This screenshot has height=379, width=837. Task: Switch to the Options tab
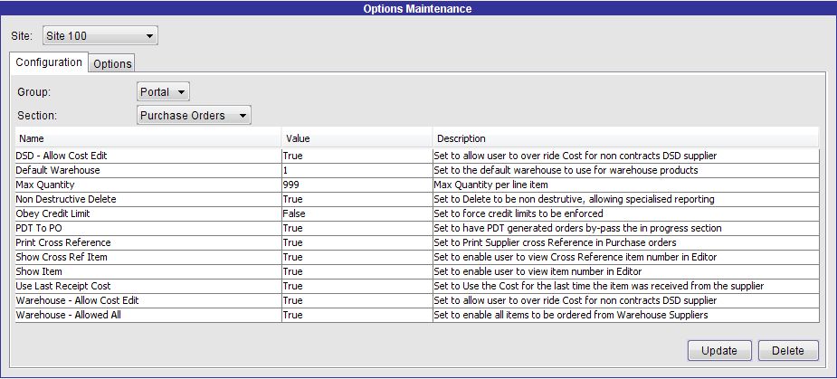coord(112,63)
